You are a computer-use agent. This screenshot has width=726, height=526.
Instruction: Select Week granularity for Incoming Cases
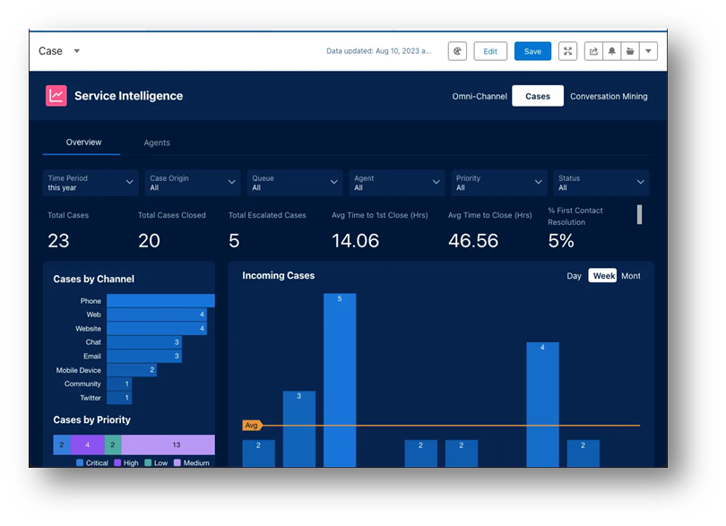coord(603,276)
